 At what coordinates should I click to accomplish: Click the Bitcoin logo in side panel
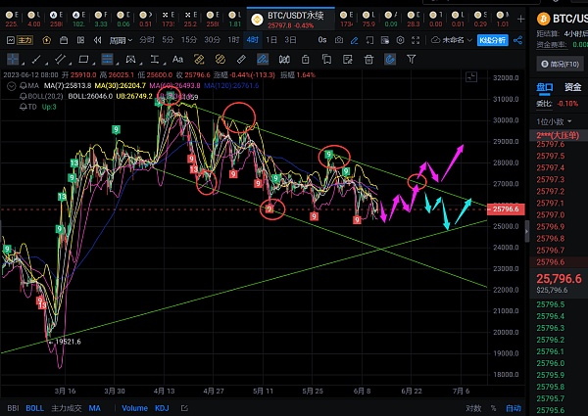tap(540, 18)
